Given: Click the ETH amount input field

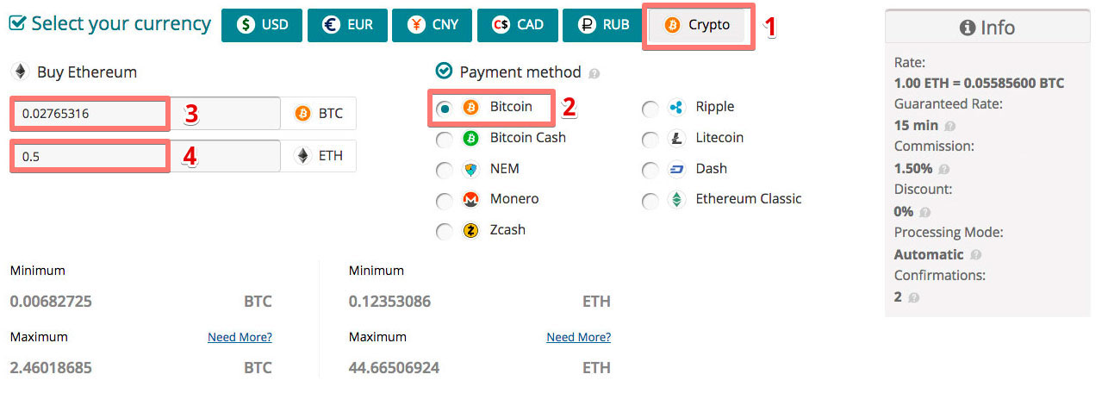Looking at the screenshot, I should 145,156.
